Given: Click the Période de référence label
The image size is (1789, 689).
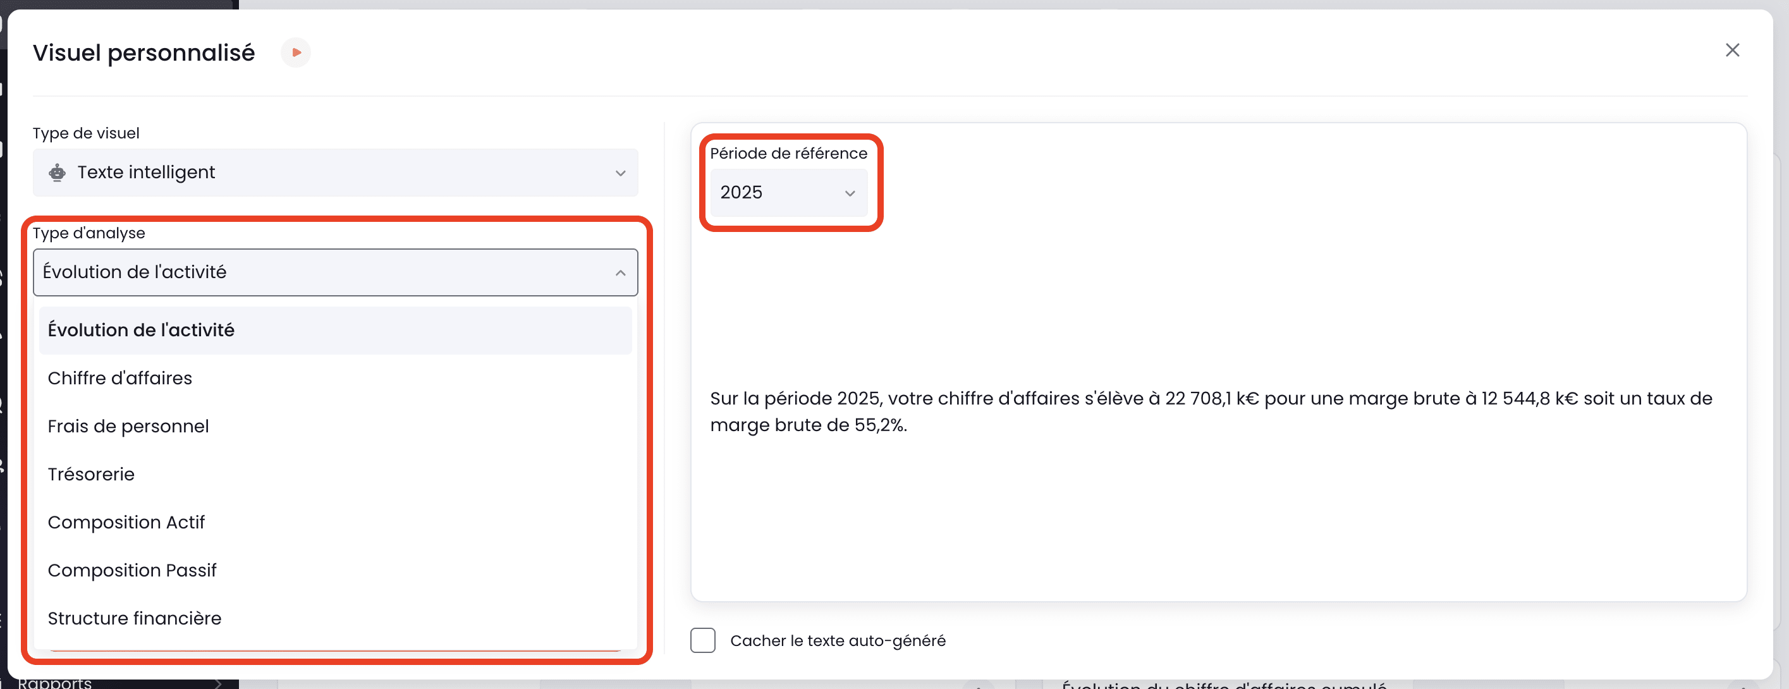Looking at the screenshot, I should point(788,153).
